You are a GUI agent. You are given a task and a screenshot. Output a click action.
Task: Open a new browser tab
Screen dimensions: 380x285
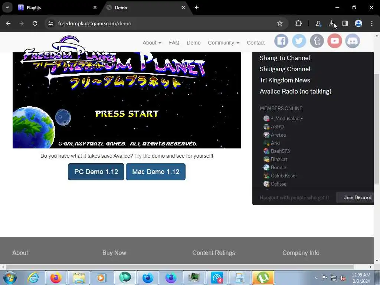(x=197, y=7)
